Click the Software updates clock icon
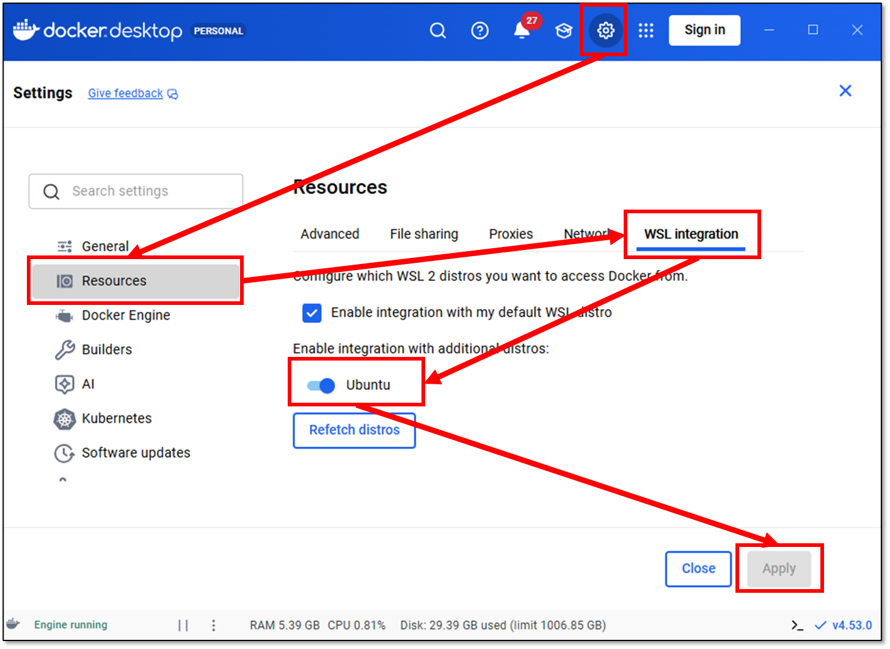This screenshot has height=649, width=890. [64, 453]
